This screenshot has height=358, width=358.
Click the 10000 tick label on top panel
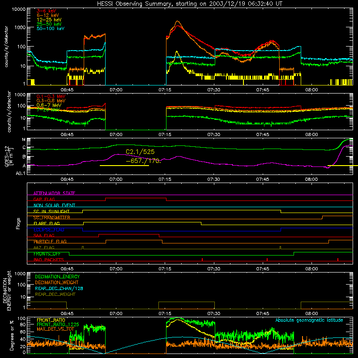[19, 9]
